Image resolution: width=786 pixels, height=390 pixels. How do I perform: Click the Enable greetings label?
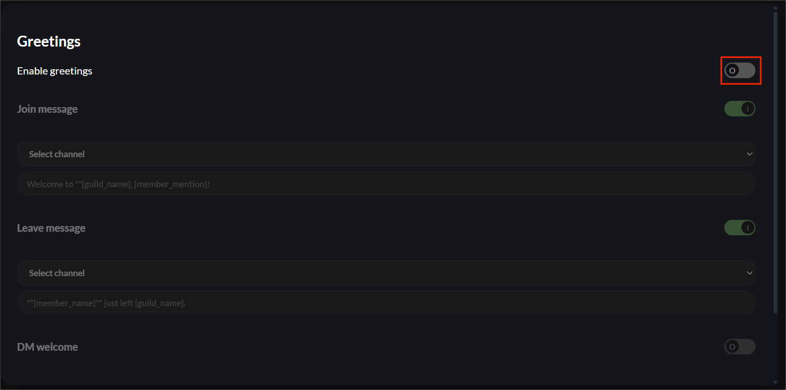tap(54, 71)
